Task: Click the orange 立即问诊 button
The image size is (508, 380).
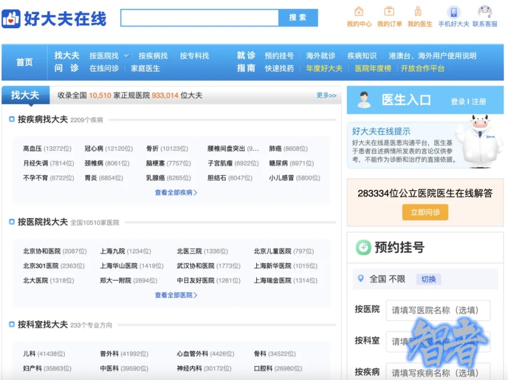Action: (x=425, y=212)
